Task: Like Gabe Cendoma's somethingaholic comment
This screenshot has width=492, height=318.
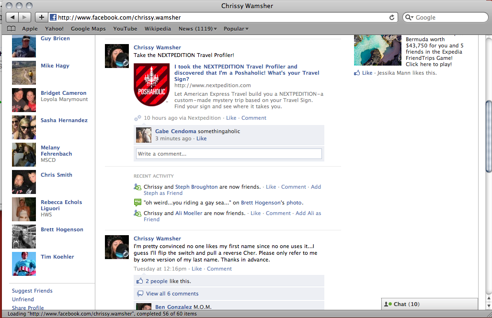Action: (x=201, y=138)
